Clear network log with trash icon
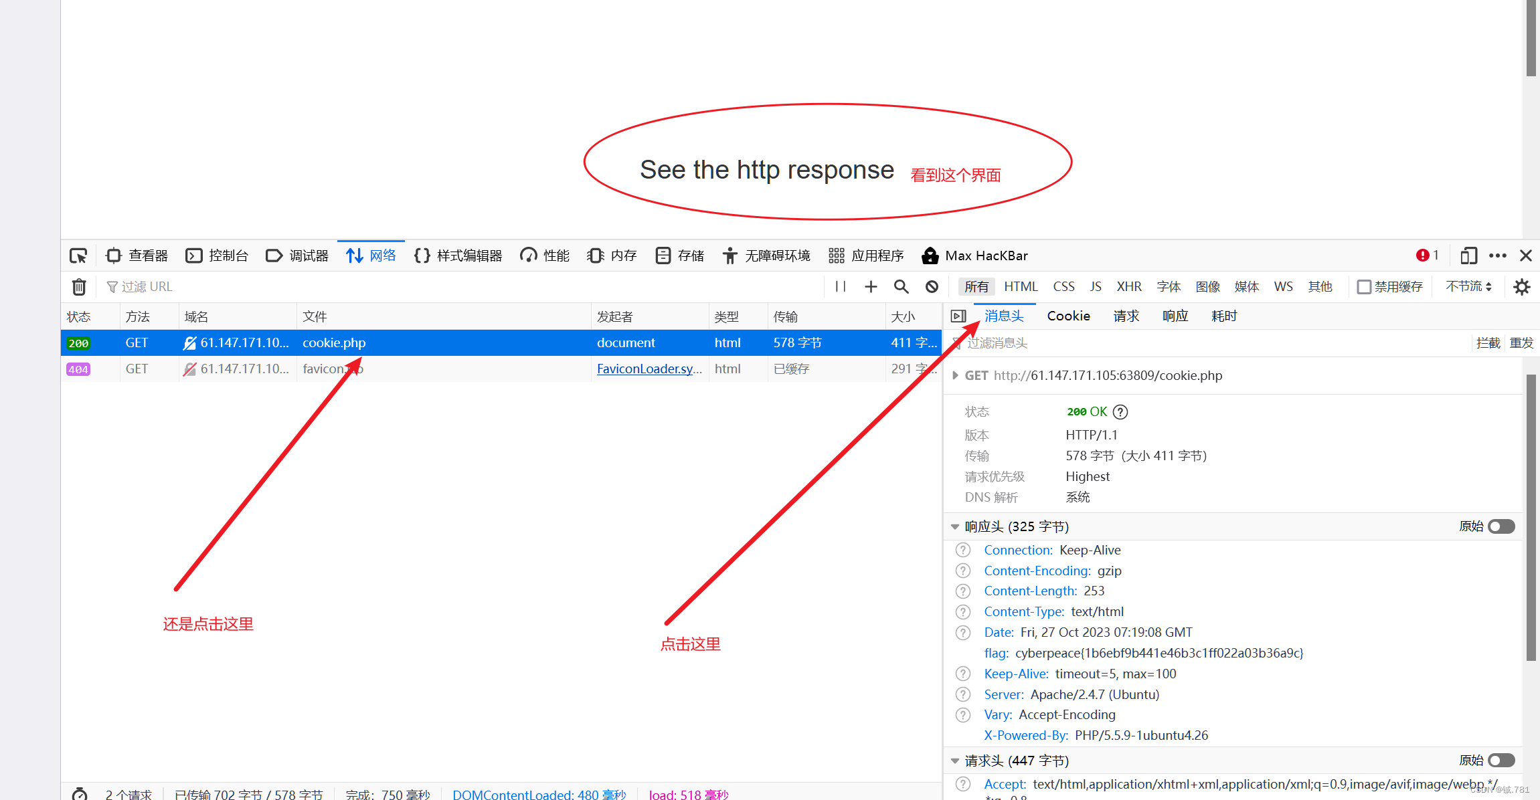 click(79, 287)
